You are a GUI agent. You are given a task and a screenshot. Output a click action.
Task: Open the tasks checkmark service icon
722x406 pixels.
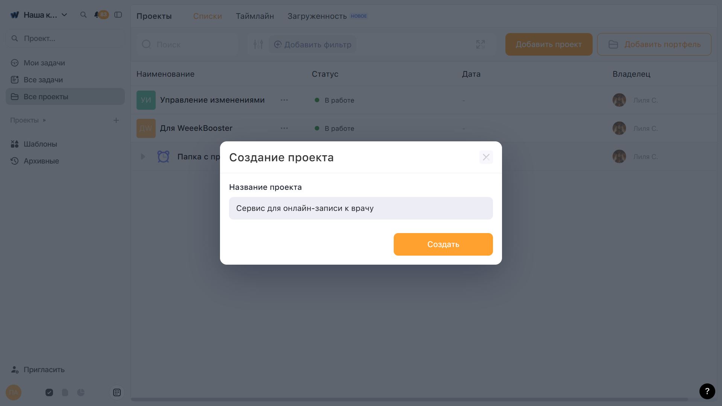(49, 392)
